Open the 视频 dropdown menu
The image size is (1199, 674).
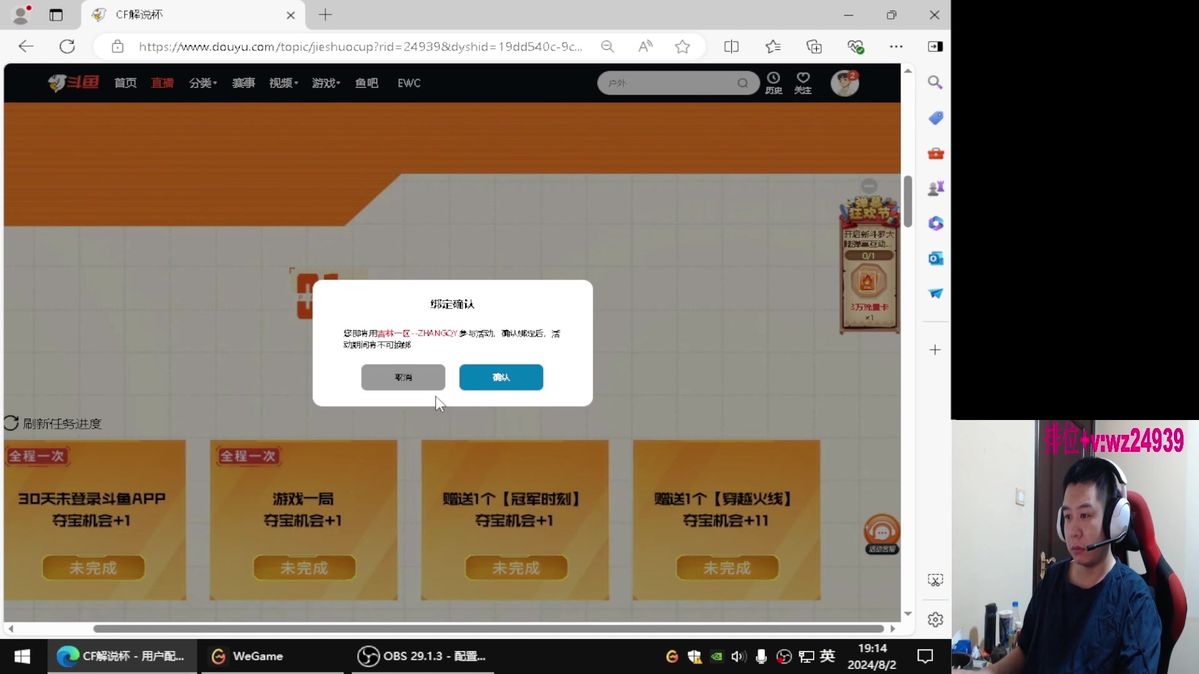coord(282,82)
